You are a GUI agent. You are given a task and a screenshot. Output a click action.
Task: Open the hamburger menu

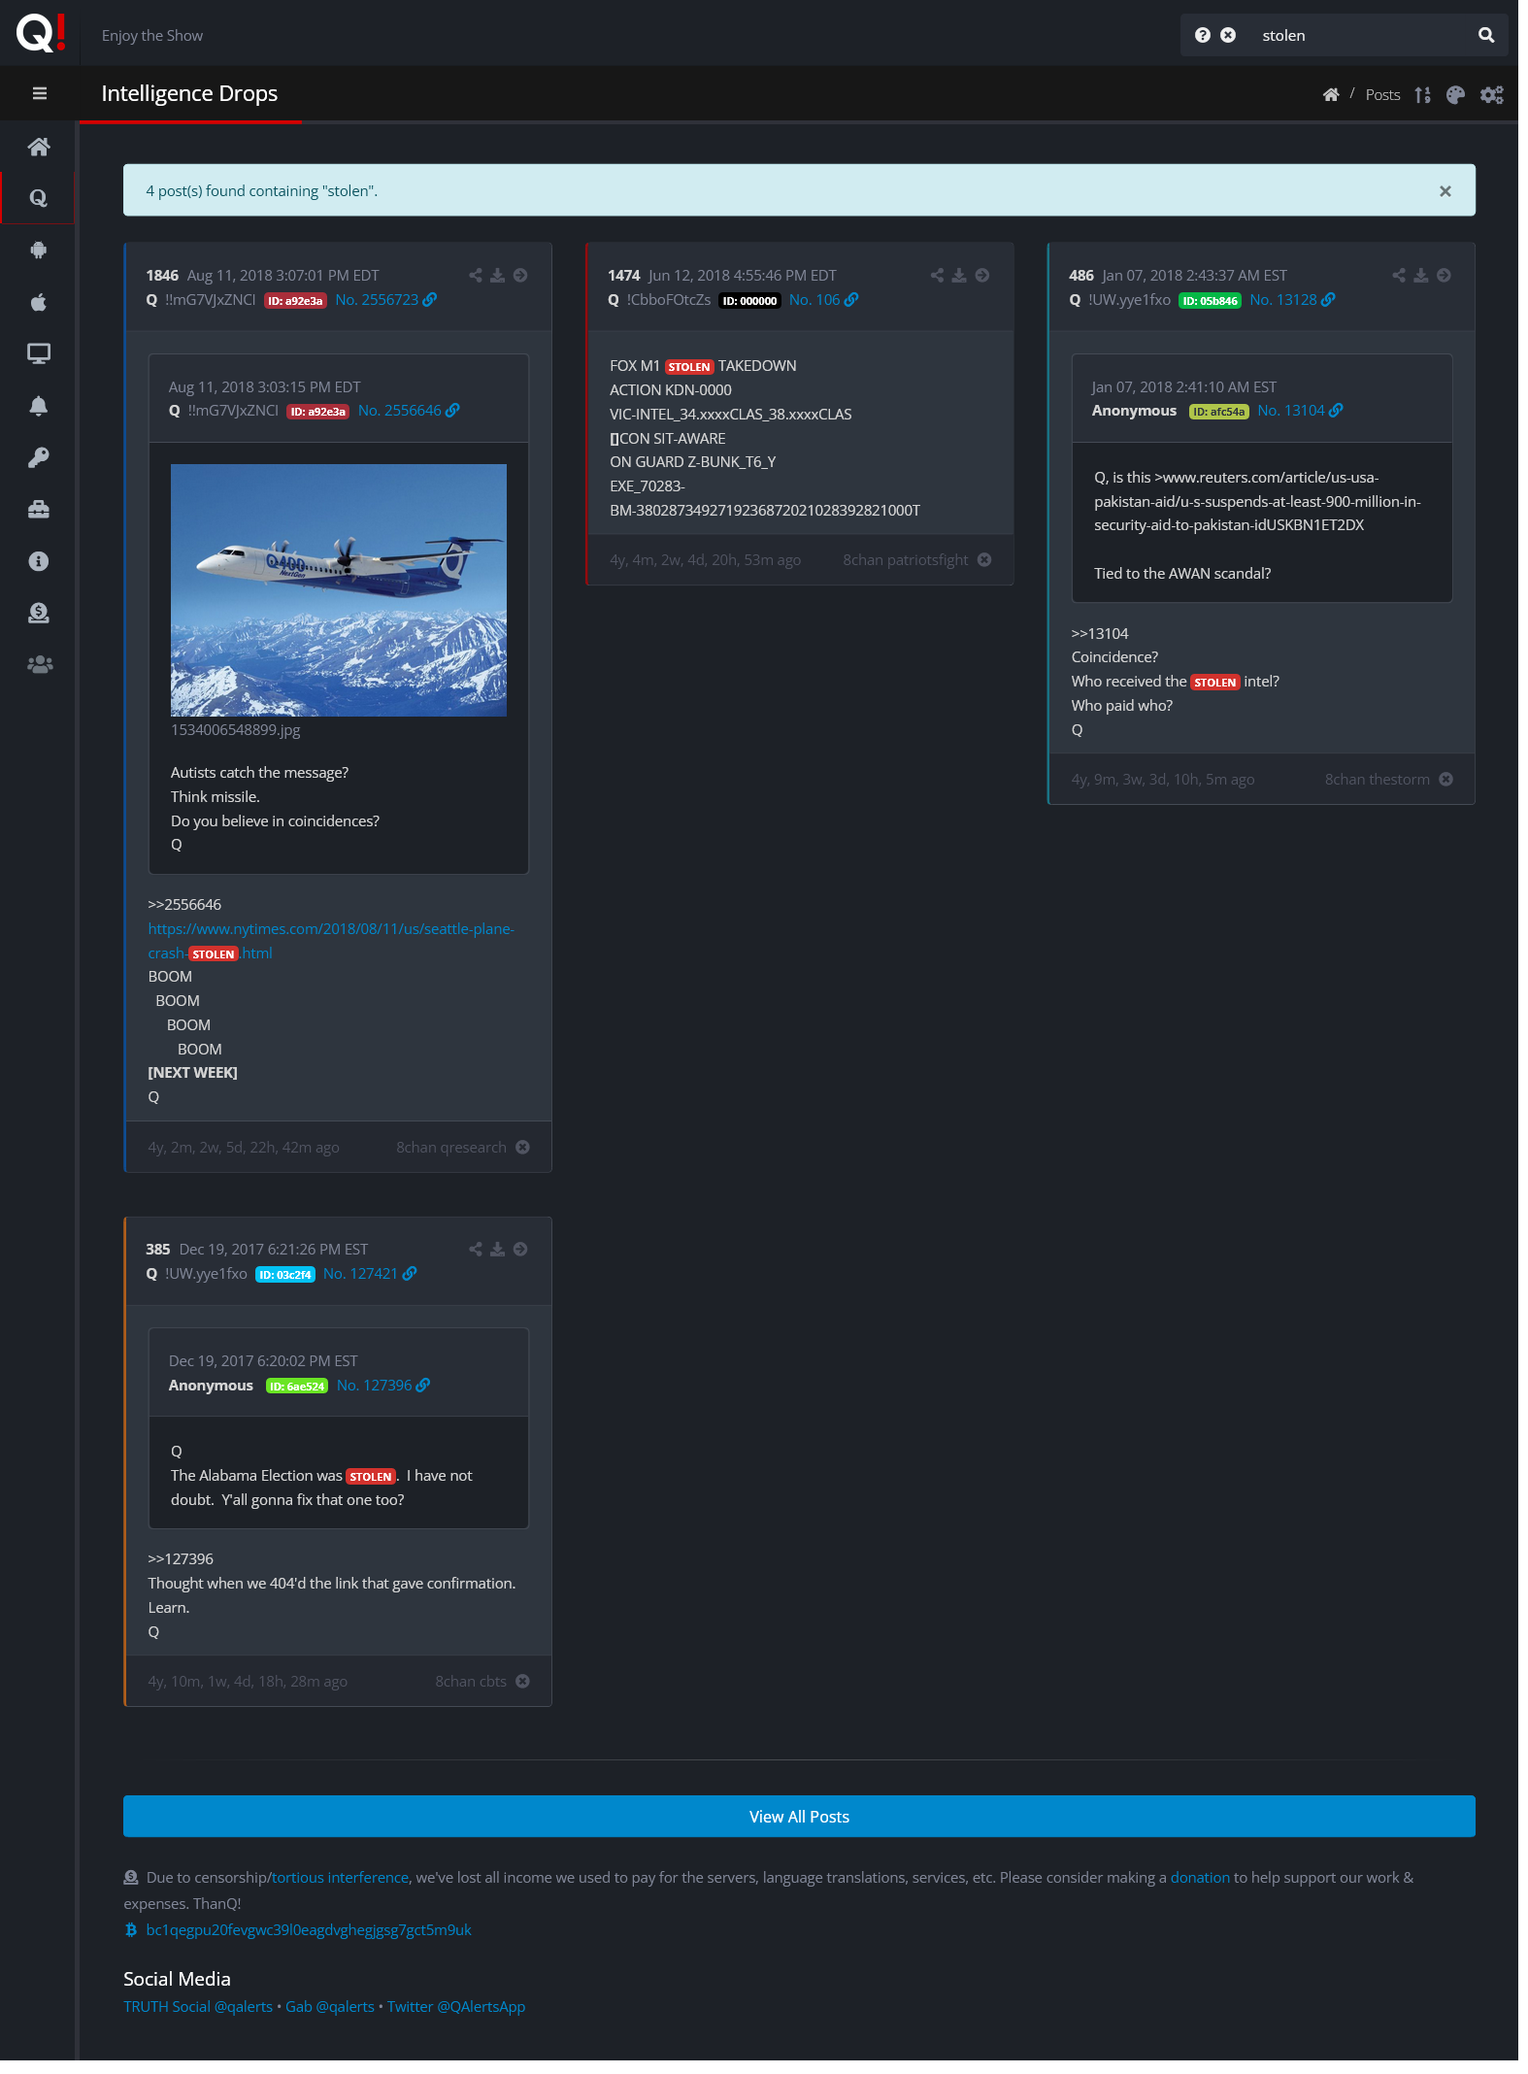[x=40, y=93]
